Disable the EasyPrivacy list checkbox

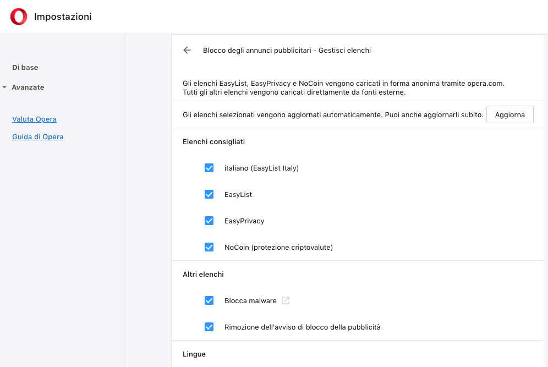(x=209, y=221)
